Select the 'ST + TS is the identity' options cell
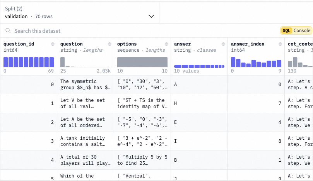Image resolution: width=313 pixels, height=181 pixels. pyautogui.click(x=142, y=103)
